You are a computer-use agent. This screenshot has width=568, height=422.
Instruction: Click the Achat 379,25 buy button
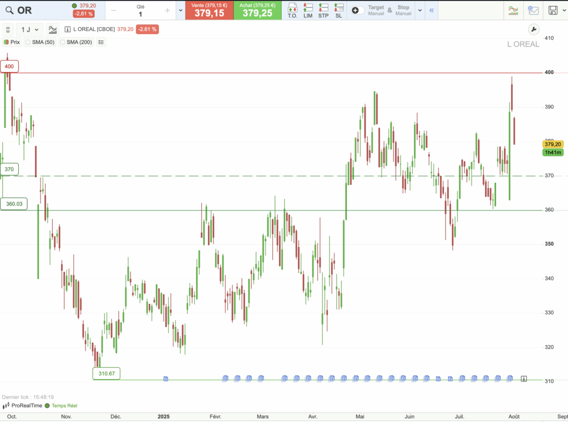257,11
